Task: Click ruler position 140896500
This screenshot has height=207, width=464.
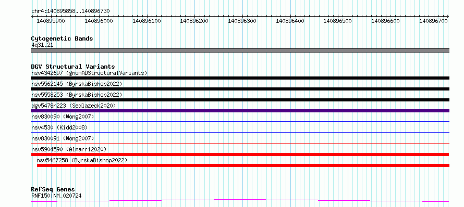Action: click(338, 21)
